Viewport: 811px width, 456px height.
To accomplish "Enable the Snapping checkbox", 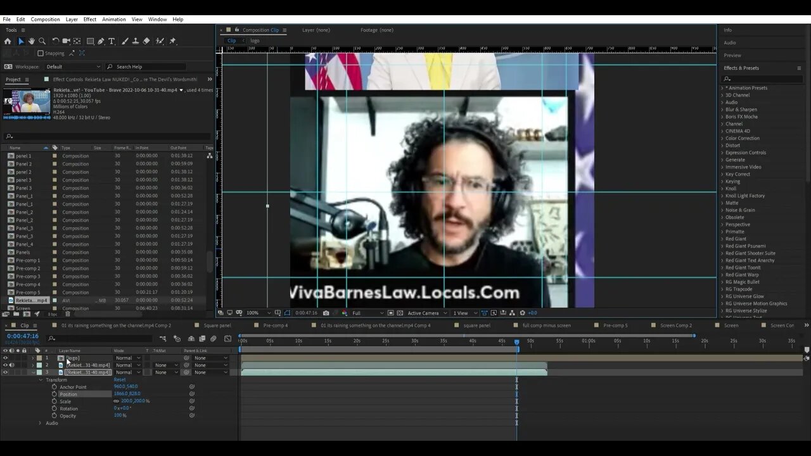I will [41, 53].
